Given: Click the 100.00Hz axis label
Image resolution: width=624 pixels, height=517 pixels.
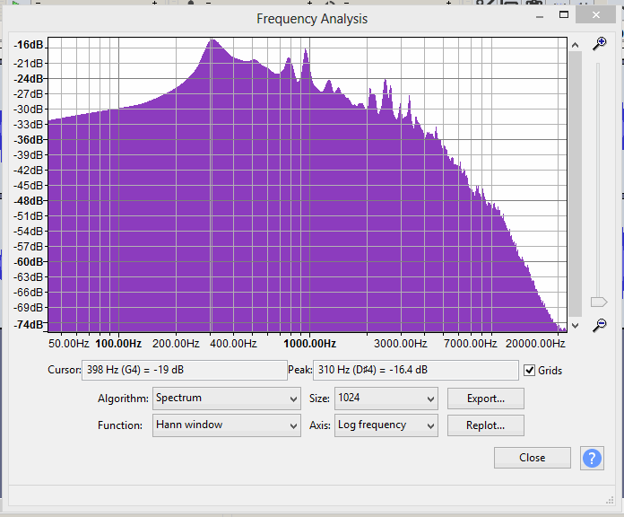Looking at the screenshot, I should pyautogui.click(x=118, y=344).
